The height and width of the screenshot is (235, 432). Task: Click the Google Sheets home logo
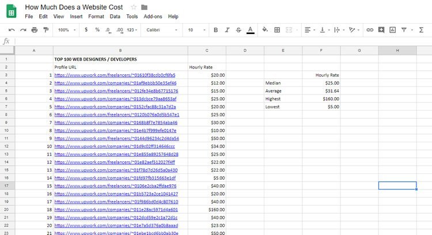click(12, 12)
